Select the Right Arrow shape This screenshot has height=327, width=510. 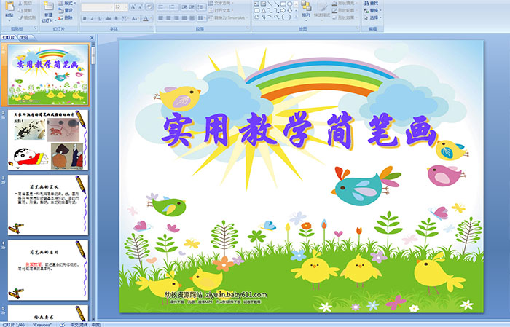[283, 10]
